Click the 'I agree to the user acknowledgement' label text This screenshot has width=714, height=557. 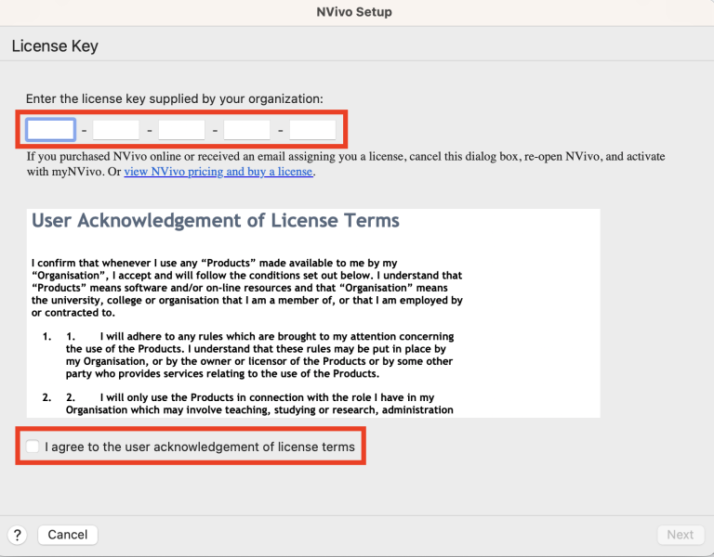point(200,447)
